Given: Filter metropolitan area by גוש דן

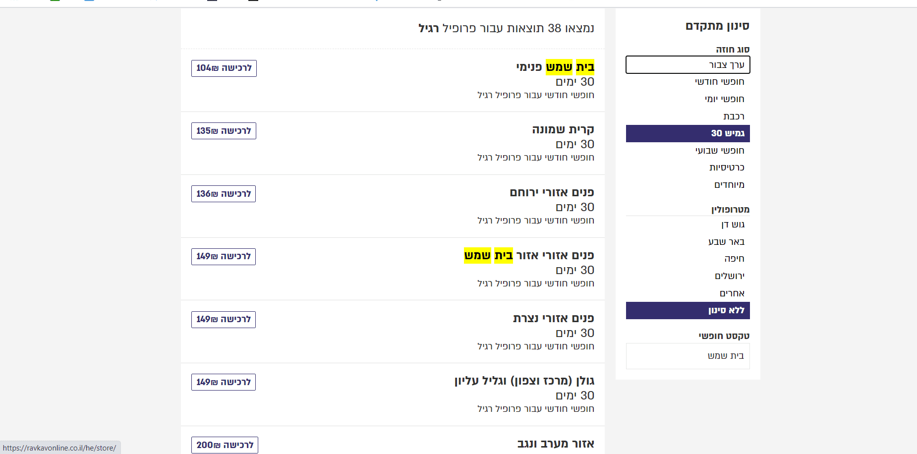Looking at the screenshot, I should [733, 225].
